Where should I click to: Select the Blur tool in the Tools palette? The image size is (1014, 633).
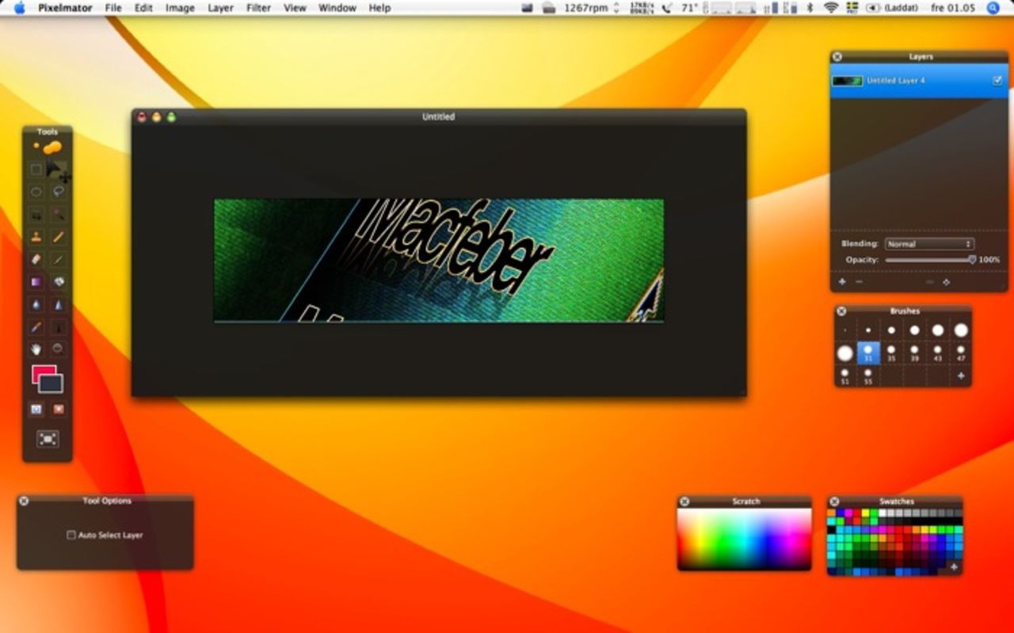[x=36, y=303]
